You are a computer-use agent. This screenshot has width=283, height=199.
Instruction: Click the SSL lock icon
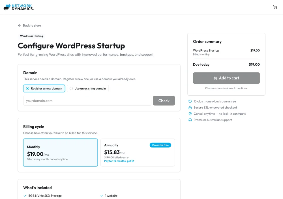coord(190,108)
